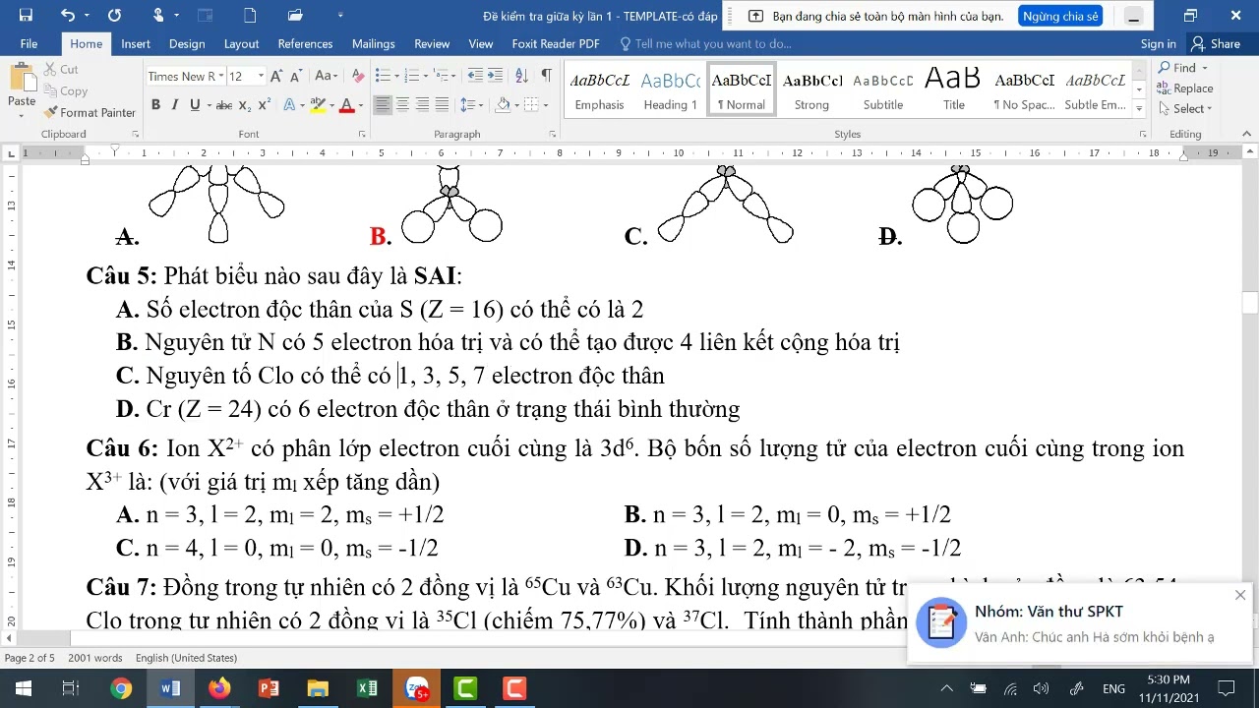This screenshot has height=708, width=1259.
Task: Stop screen sharing with Ngừng chia sẻ
Action: 1060,16
